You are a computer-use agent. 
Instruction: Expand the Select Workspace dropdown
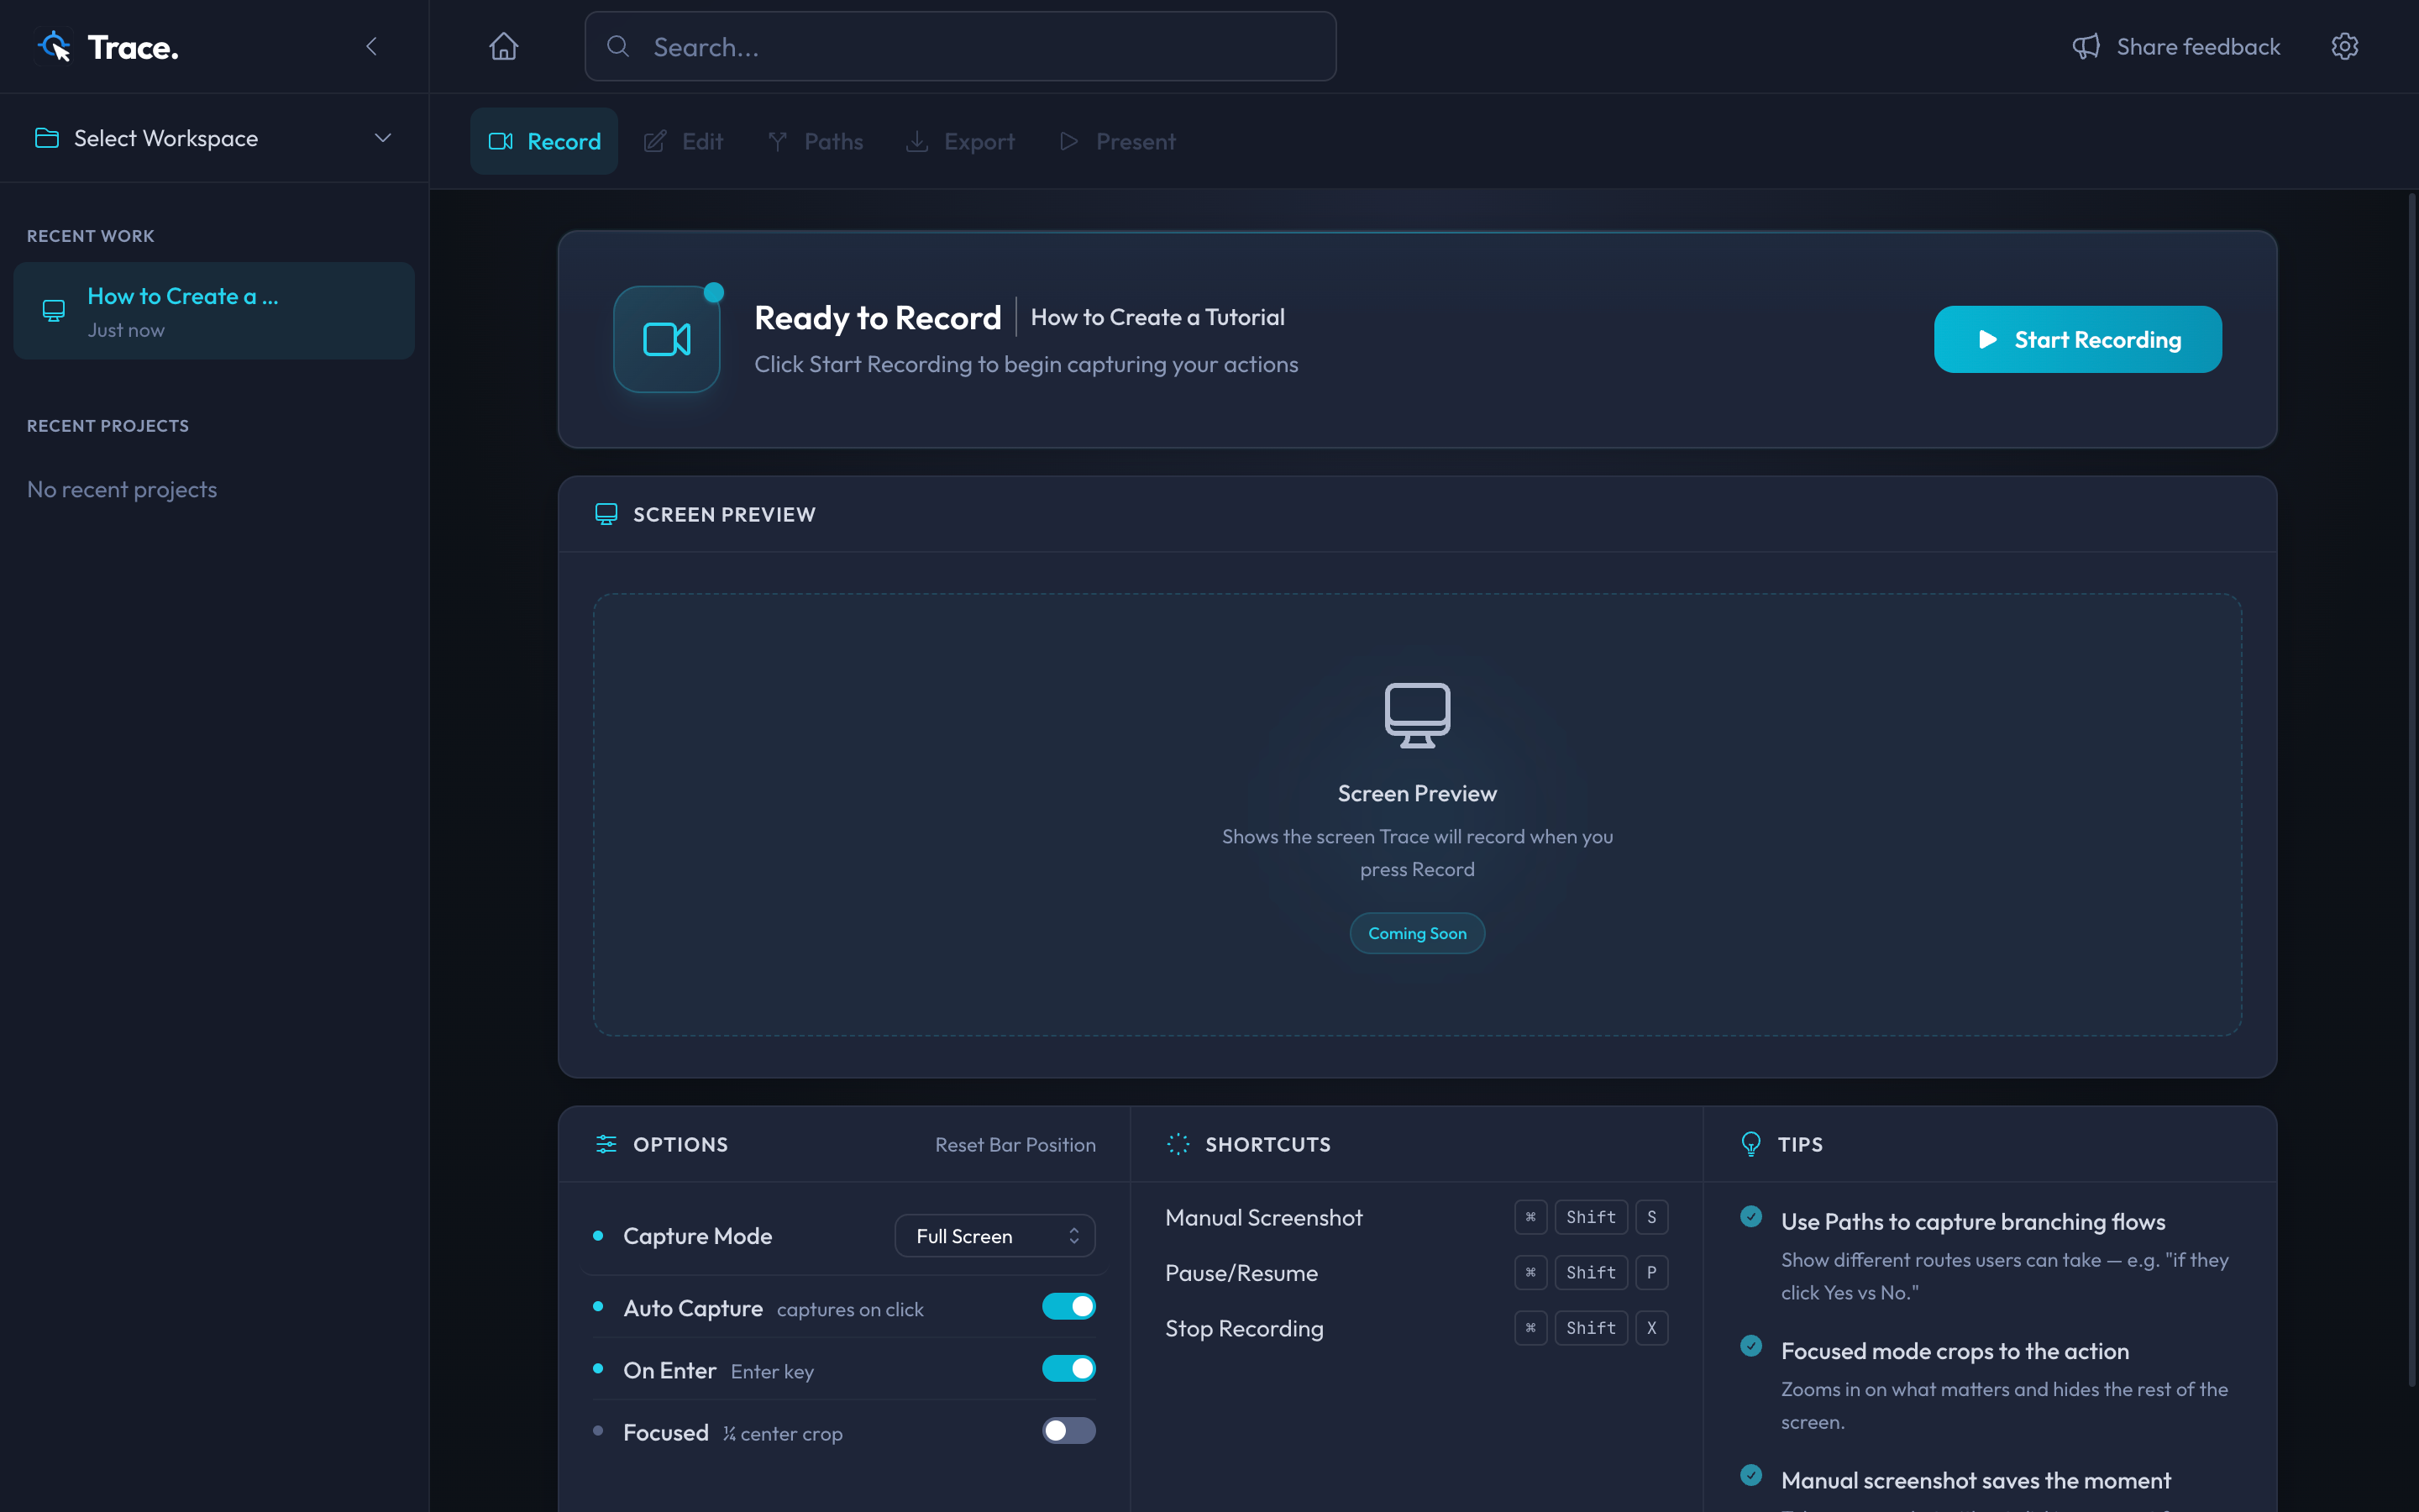pyautogui.click(x=214, y=138)
